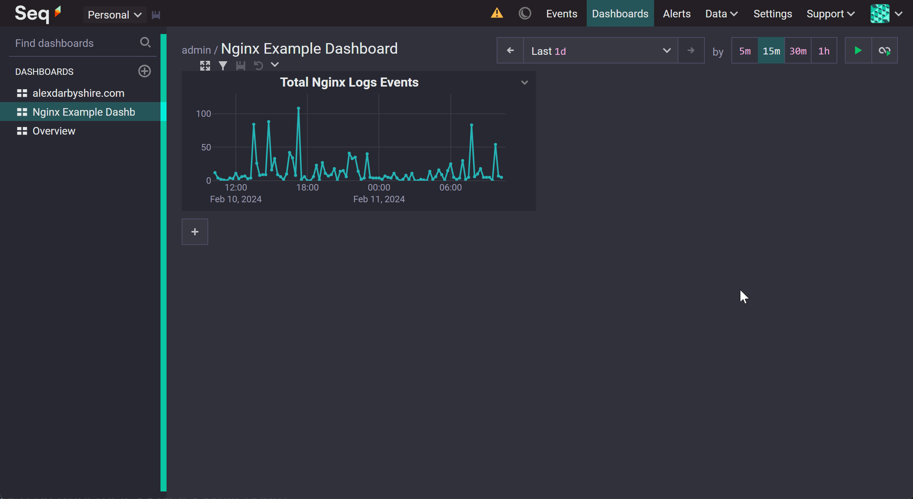Screen dimensions: 913x499
Task: Open the Total Nginx Logs Events chart menu
Action: (524, 82)
